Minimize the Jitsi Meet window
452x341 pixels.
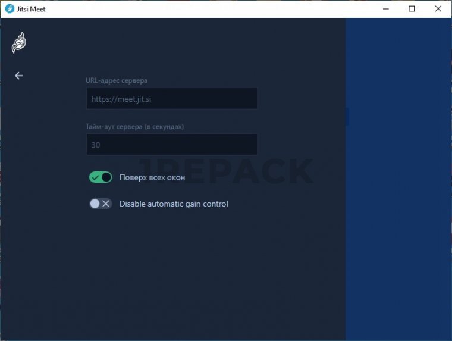click(385, 9)
